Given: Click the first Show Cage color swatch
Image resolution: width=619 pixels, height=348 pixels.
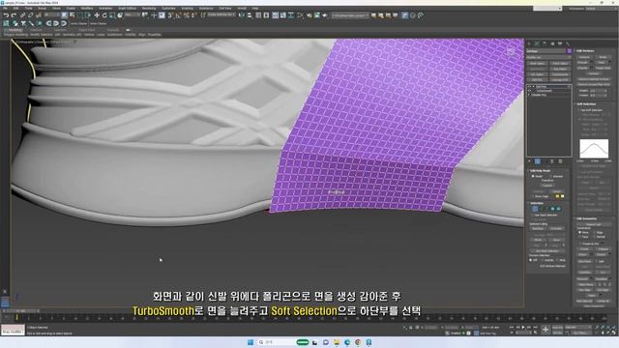Looking at the screenshot, I should click(x=557, y=196).
